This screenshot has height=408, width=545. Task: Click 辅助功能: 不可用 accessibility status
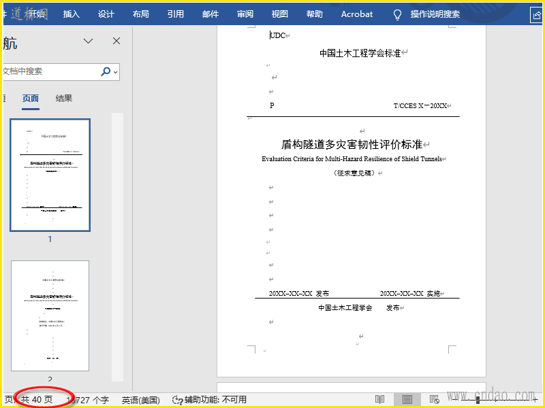pyautogui.click(x=210, y=400)
